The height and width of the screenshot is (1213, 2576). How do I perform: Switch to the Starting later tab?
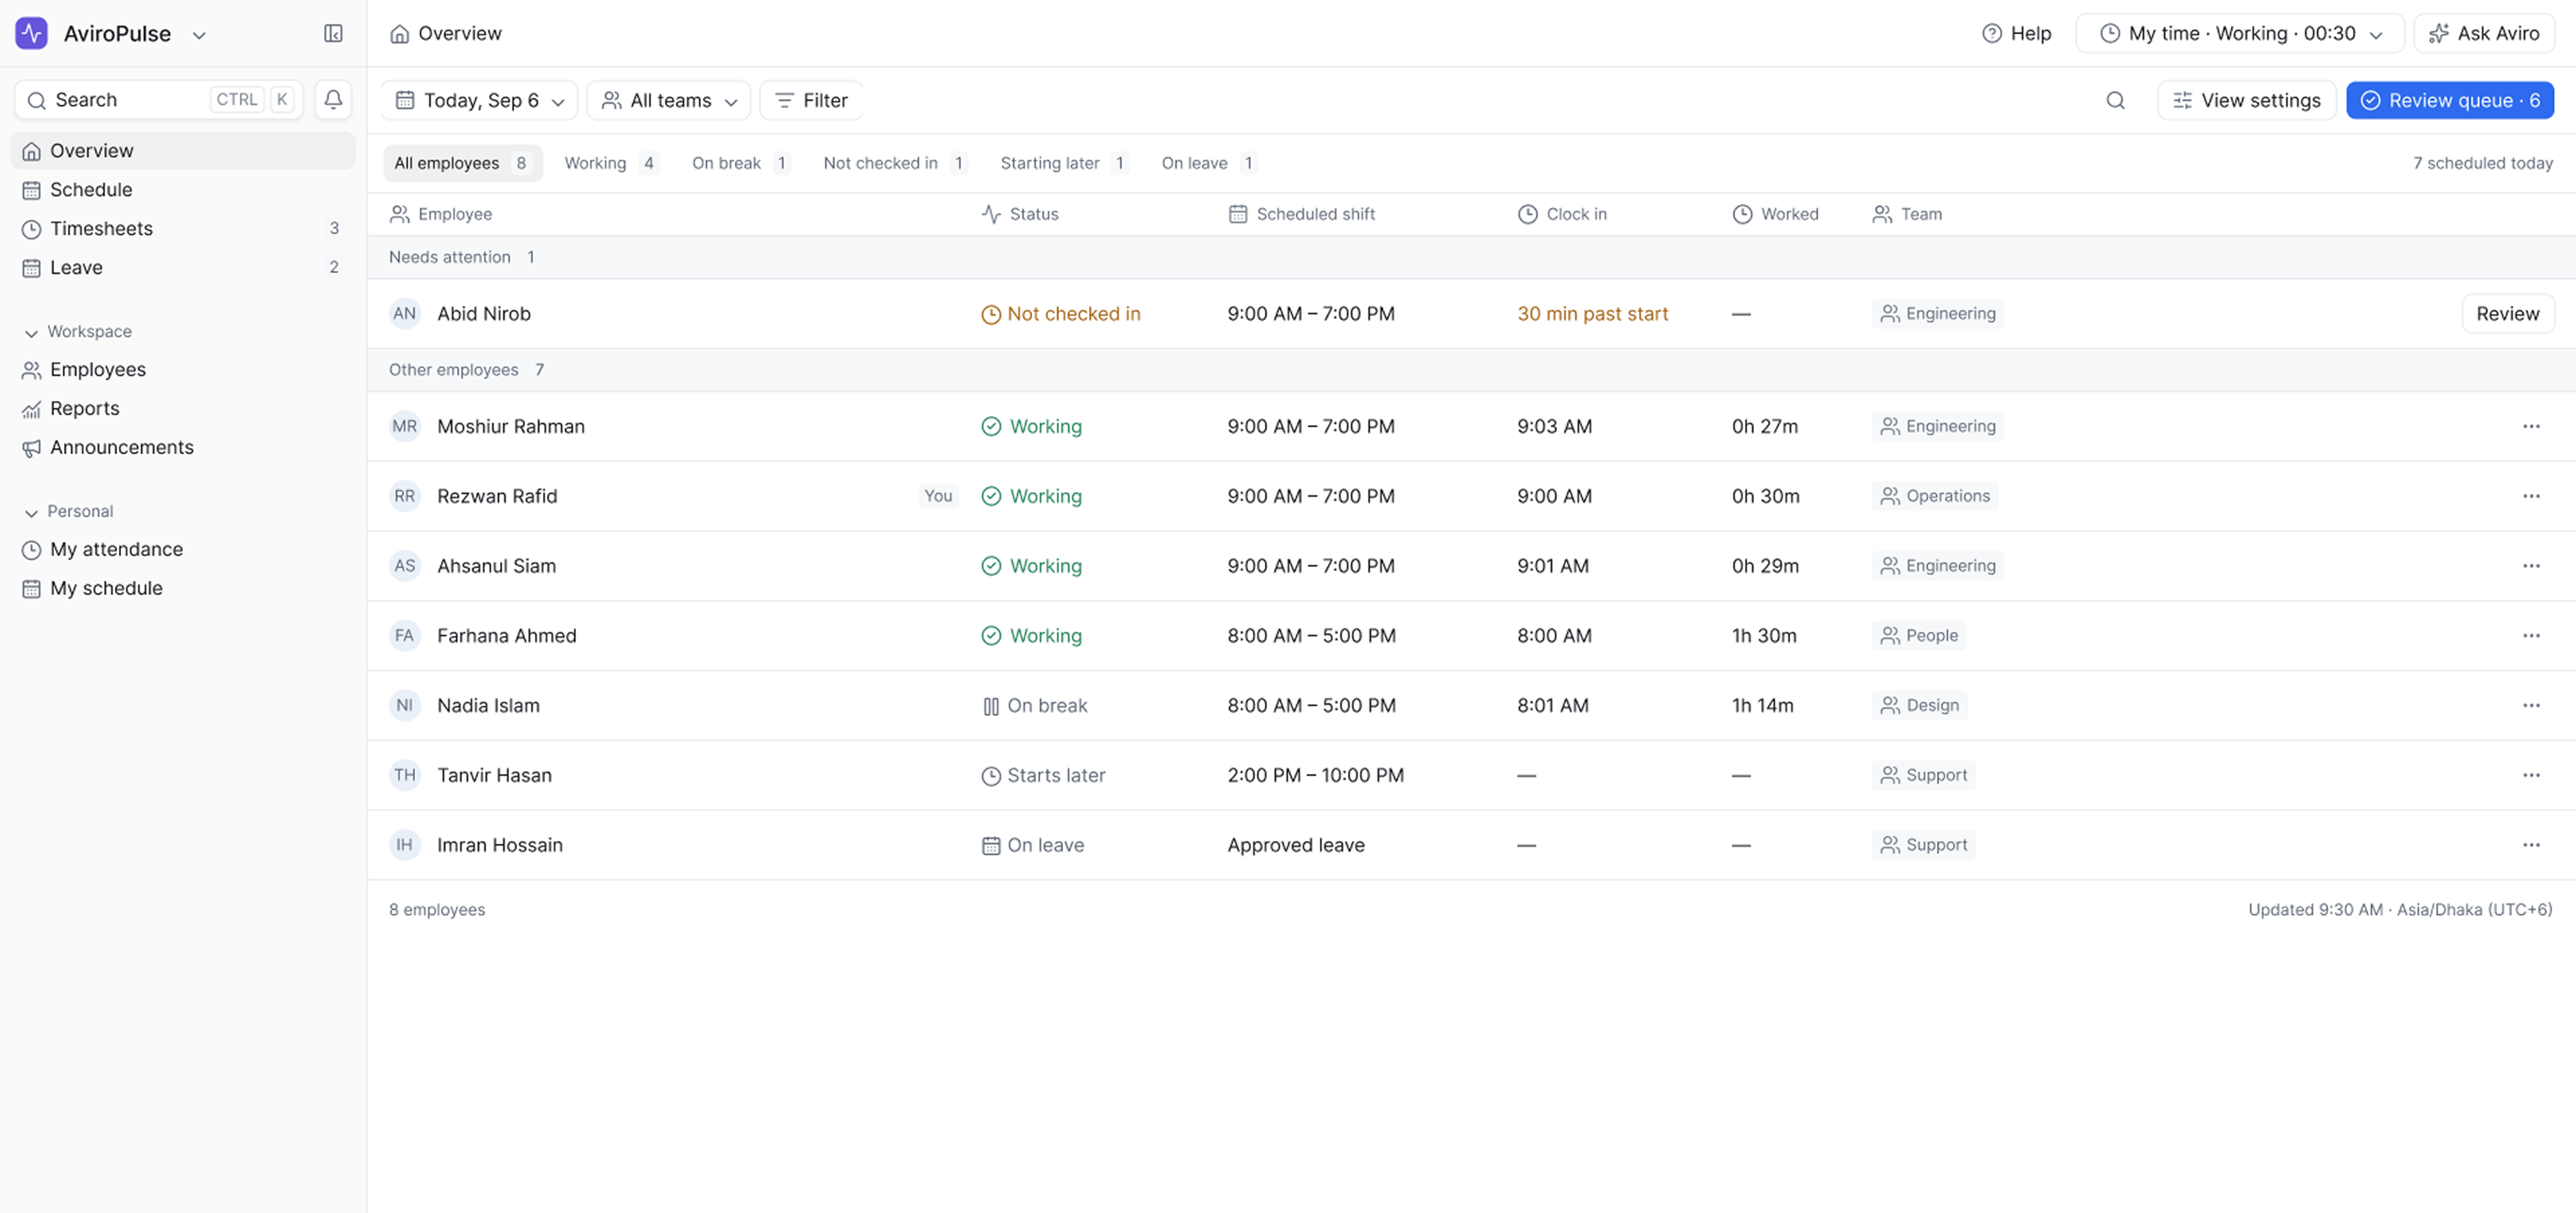coord(1065,163)
